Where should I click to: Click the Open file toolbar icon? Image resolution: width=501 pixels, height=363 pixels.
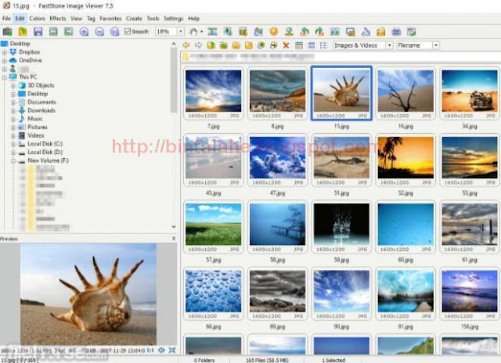coord(23,31)
